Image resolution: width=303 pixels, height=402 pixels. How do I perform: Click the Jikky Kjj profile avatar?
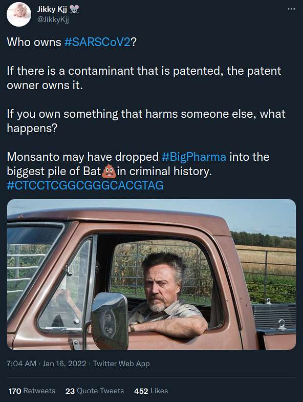(x=19, y=14)
